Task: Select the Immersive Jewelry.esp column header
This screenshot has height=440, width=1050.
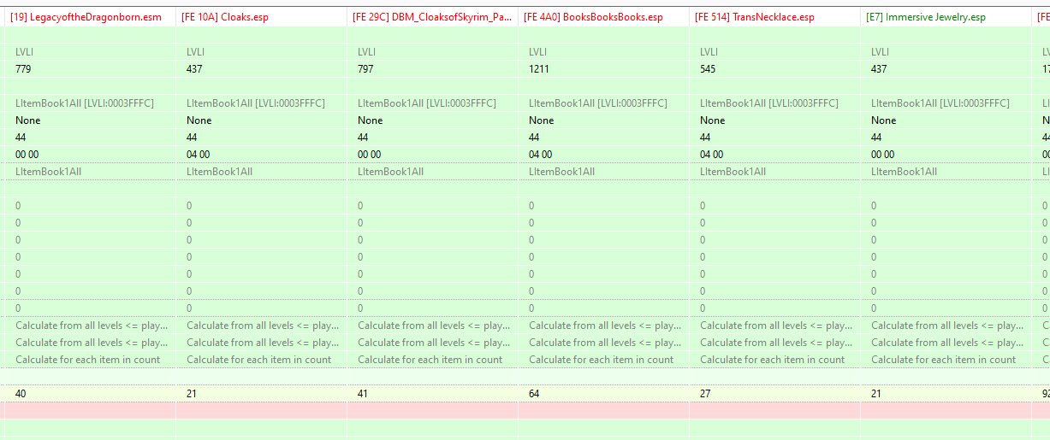Action: pyautogui.click(x=946, y=17)
